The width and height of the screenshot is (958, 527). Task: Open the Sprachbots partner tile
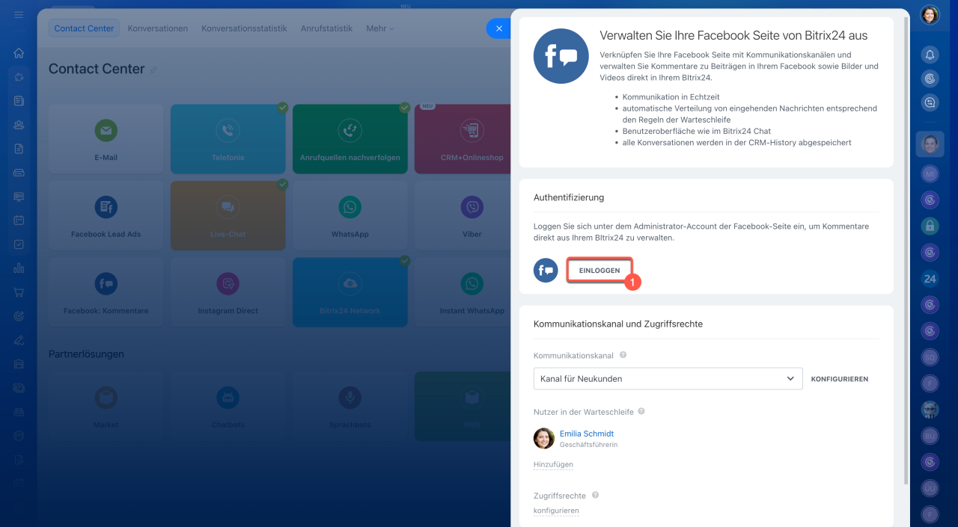(350, 406)
